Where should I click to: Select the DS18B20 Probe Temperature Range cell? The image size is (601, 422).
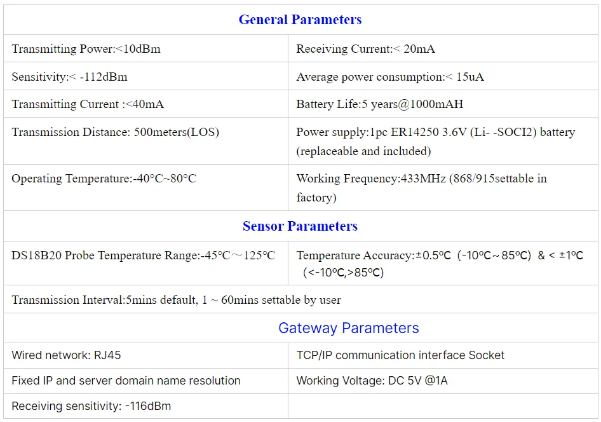point(143,255)
